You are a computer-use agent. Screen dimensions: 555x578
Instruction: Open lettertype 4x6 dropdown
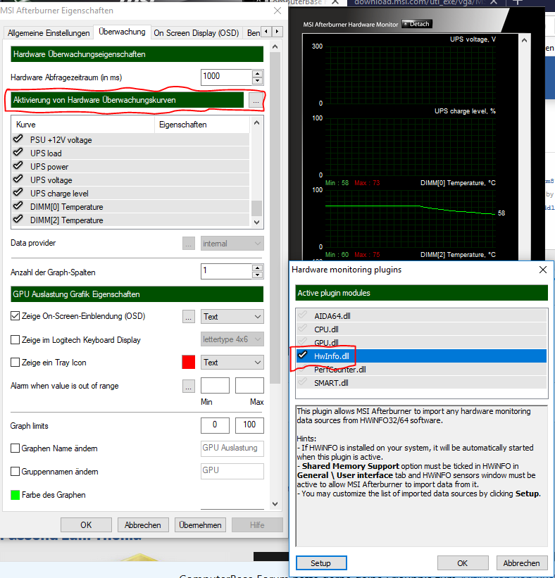(232, 339)
